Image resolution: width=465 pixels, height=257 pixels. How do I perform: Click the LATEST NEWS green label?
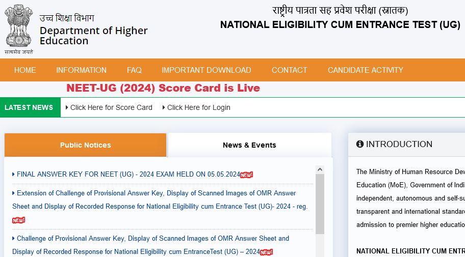coord(30,107)
